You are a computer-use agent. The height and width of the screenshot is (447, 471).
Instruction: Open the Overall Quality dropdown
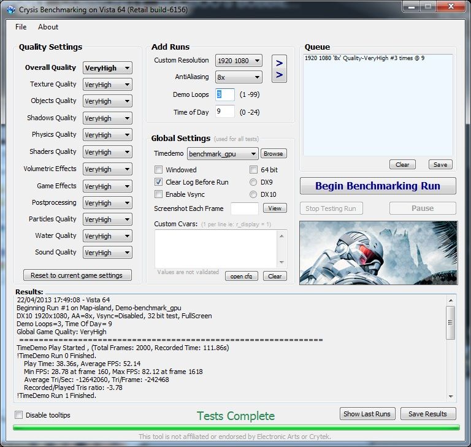coord(107,68)
